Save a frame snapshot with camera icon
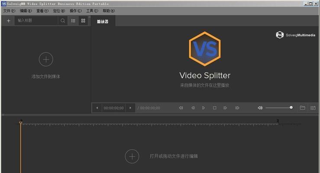Viewport: 320px width, 173px height. [x=313, y=108]
